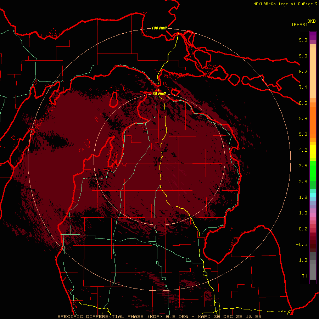The image size is (319, 319).
Task: Click the Specific Differential Phase KAPX caption
Action: click(x=159, y=317)
